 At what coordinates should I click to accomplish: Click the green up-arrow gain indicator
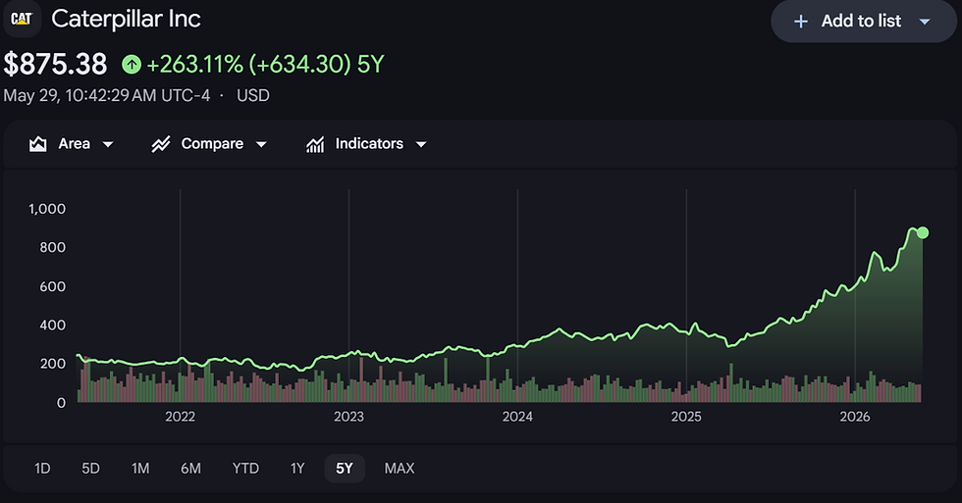132,64
